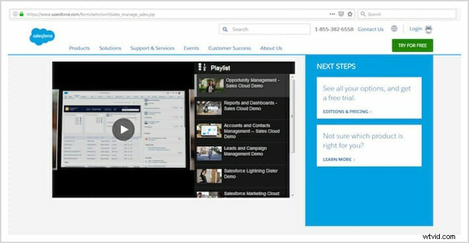Click the NEXT STEPS heading

336,67
